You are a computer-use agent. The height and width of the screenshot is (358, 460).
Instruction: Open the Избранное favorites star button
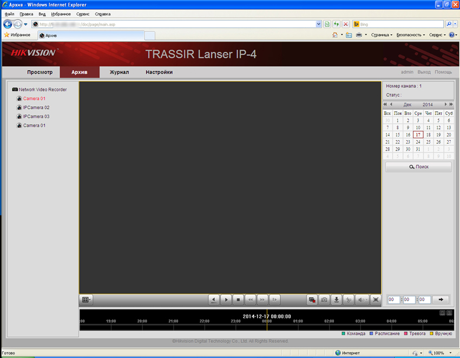(17, 35)
